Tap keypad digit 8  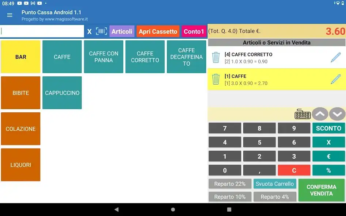[x=259, y=128]
